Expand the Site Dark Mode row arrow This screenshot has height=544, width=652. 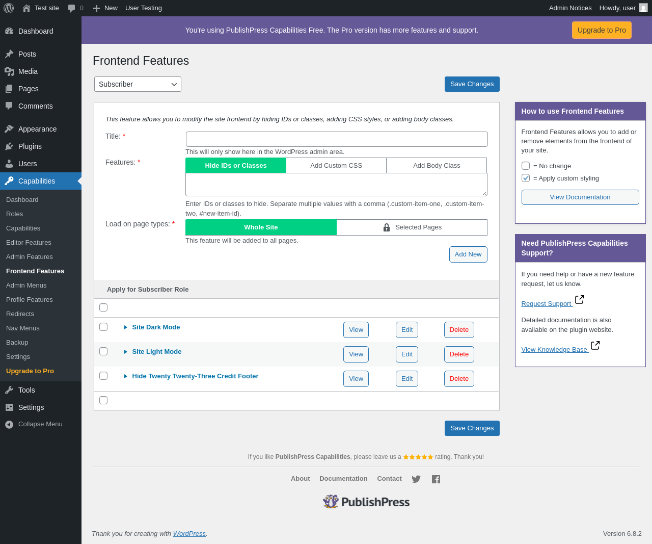pos(125,327)
